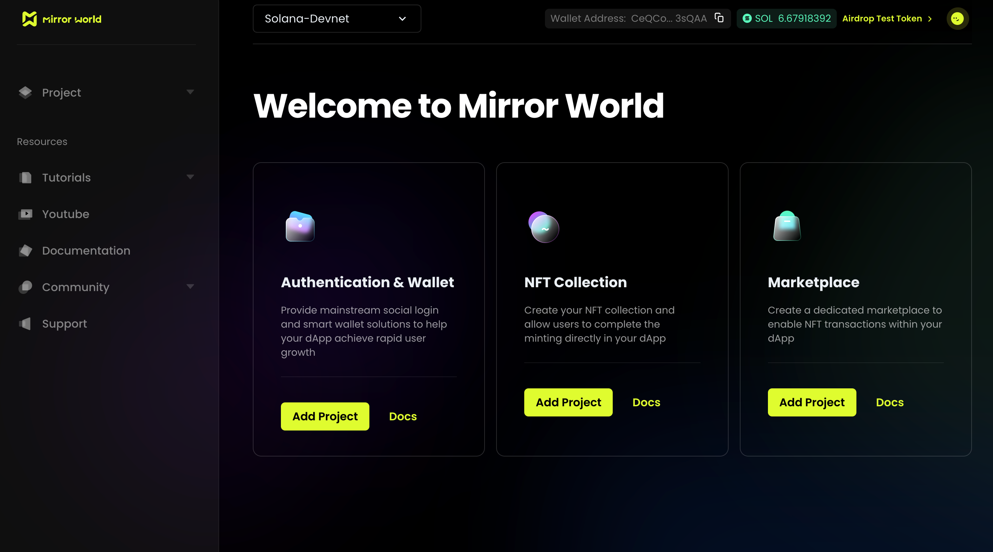
Task: Click Airdrop Test Token link
Action: pyautogui.click(x=882, y=19)
